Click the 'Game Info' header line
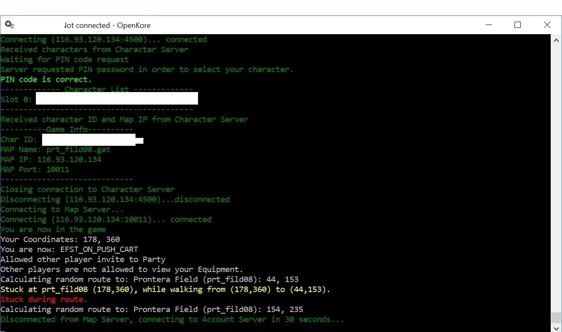The height and width of the screenshot is (332, 562). coord(67,130)
